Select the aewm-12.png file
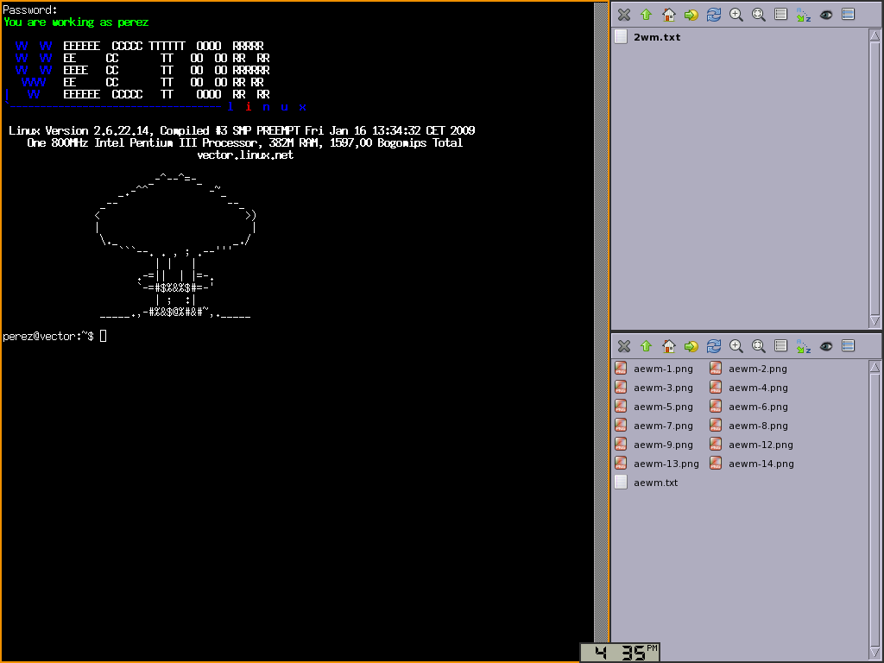 click(x=752, y=445)
